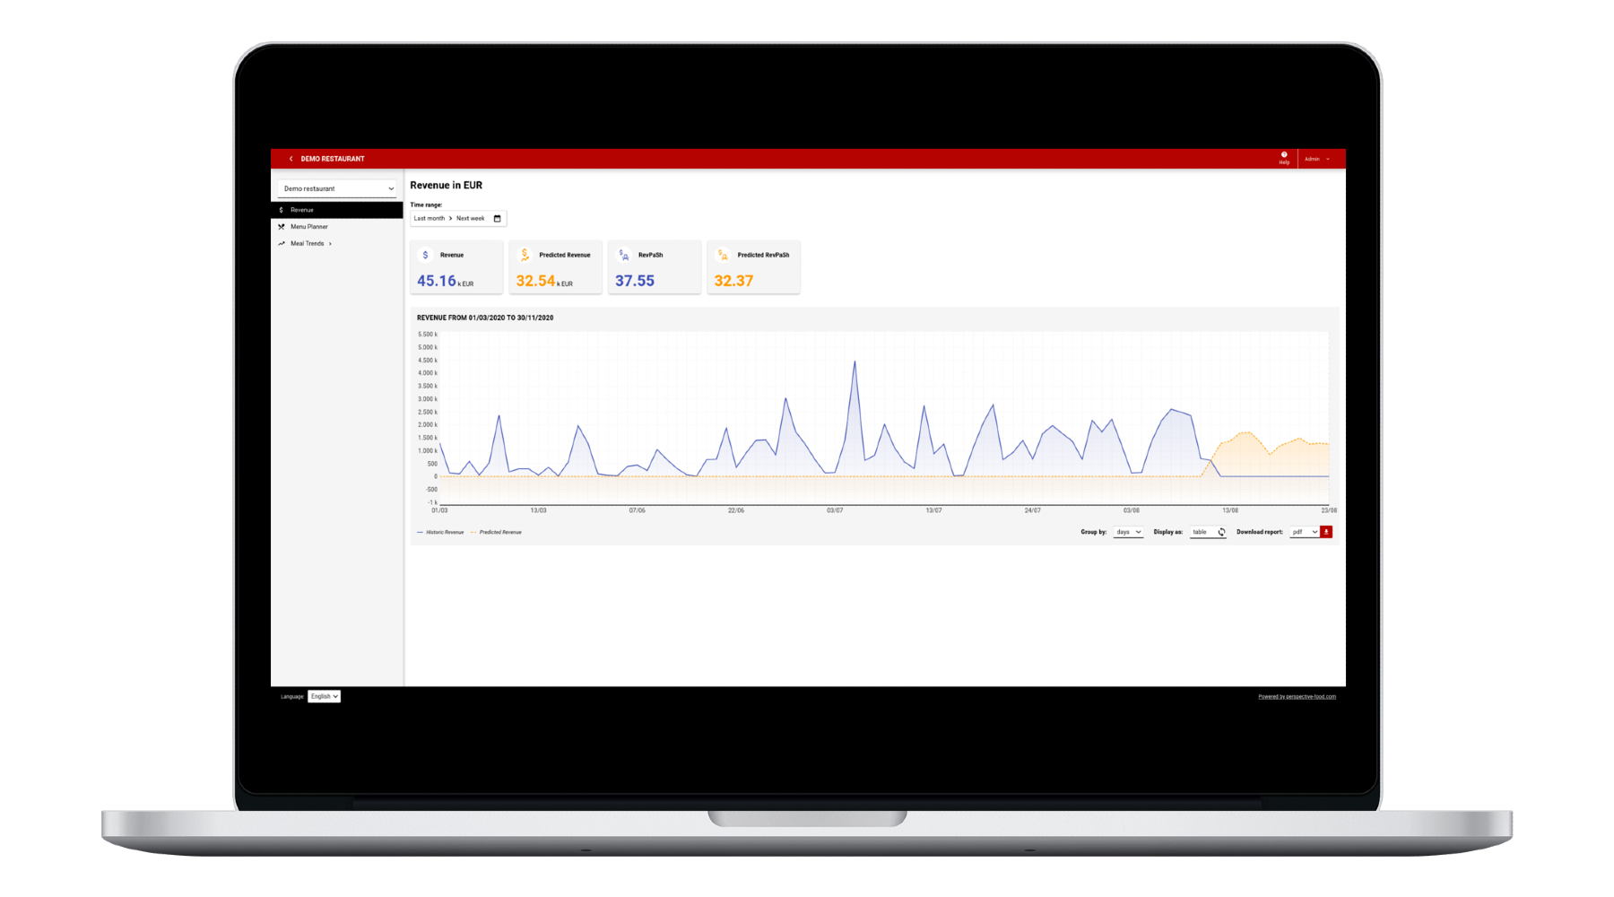Click the calendar icon in Time range
1614x897 pixels.
coord(497,219)
